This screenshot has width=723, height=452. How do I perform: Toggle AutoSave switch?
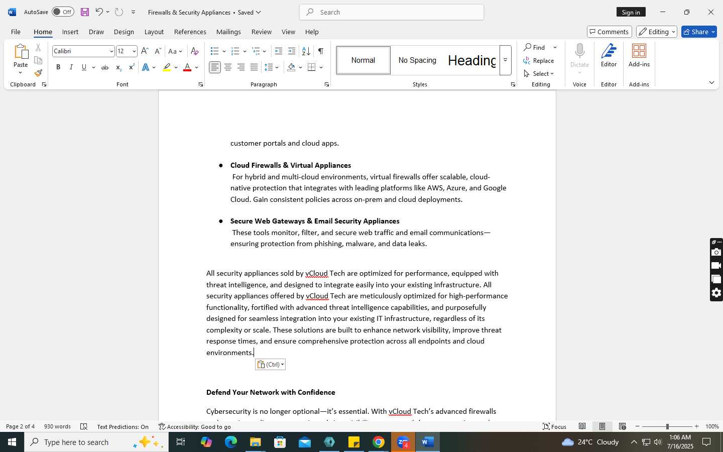(x=63, y=12)
